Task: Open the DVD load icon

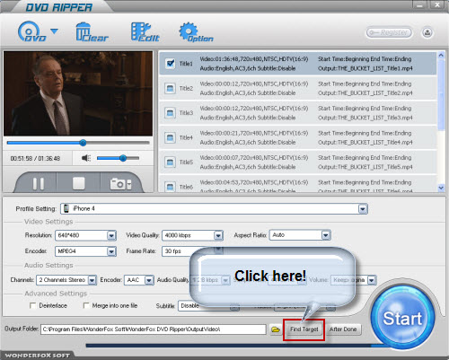Action: [31, 31]
